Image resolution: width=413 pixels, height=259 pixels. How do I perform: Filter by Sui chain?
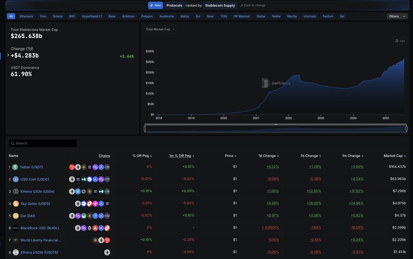[x=198, y=16]
